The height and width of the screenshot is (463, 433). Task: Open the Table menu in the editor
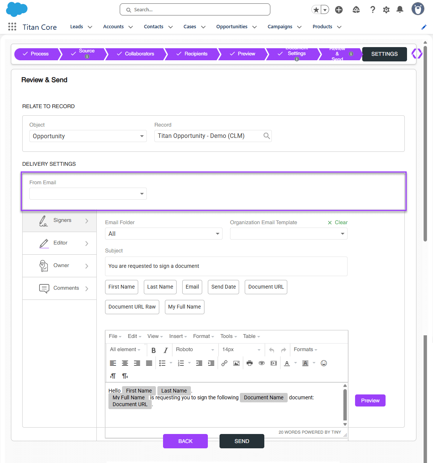tap(249, 336)
